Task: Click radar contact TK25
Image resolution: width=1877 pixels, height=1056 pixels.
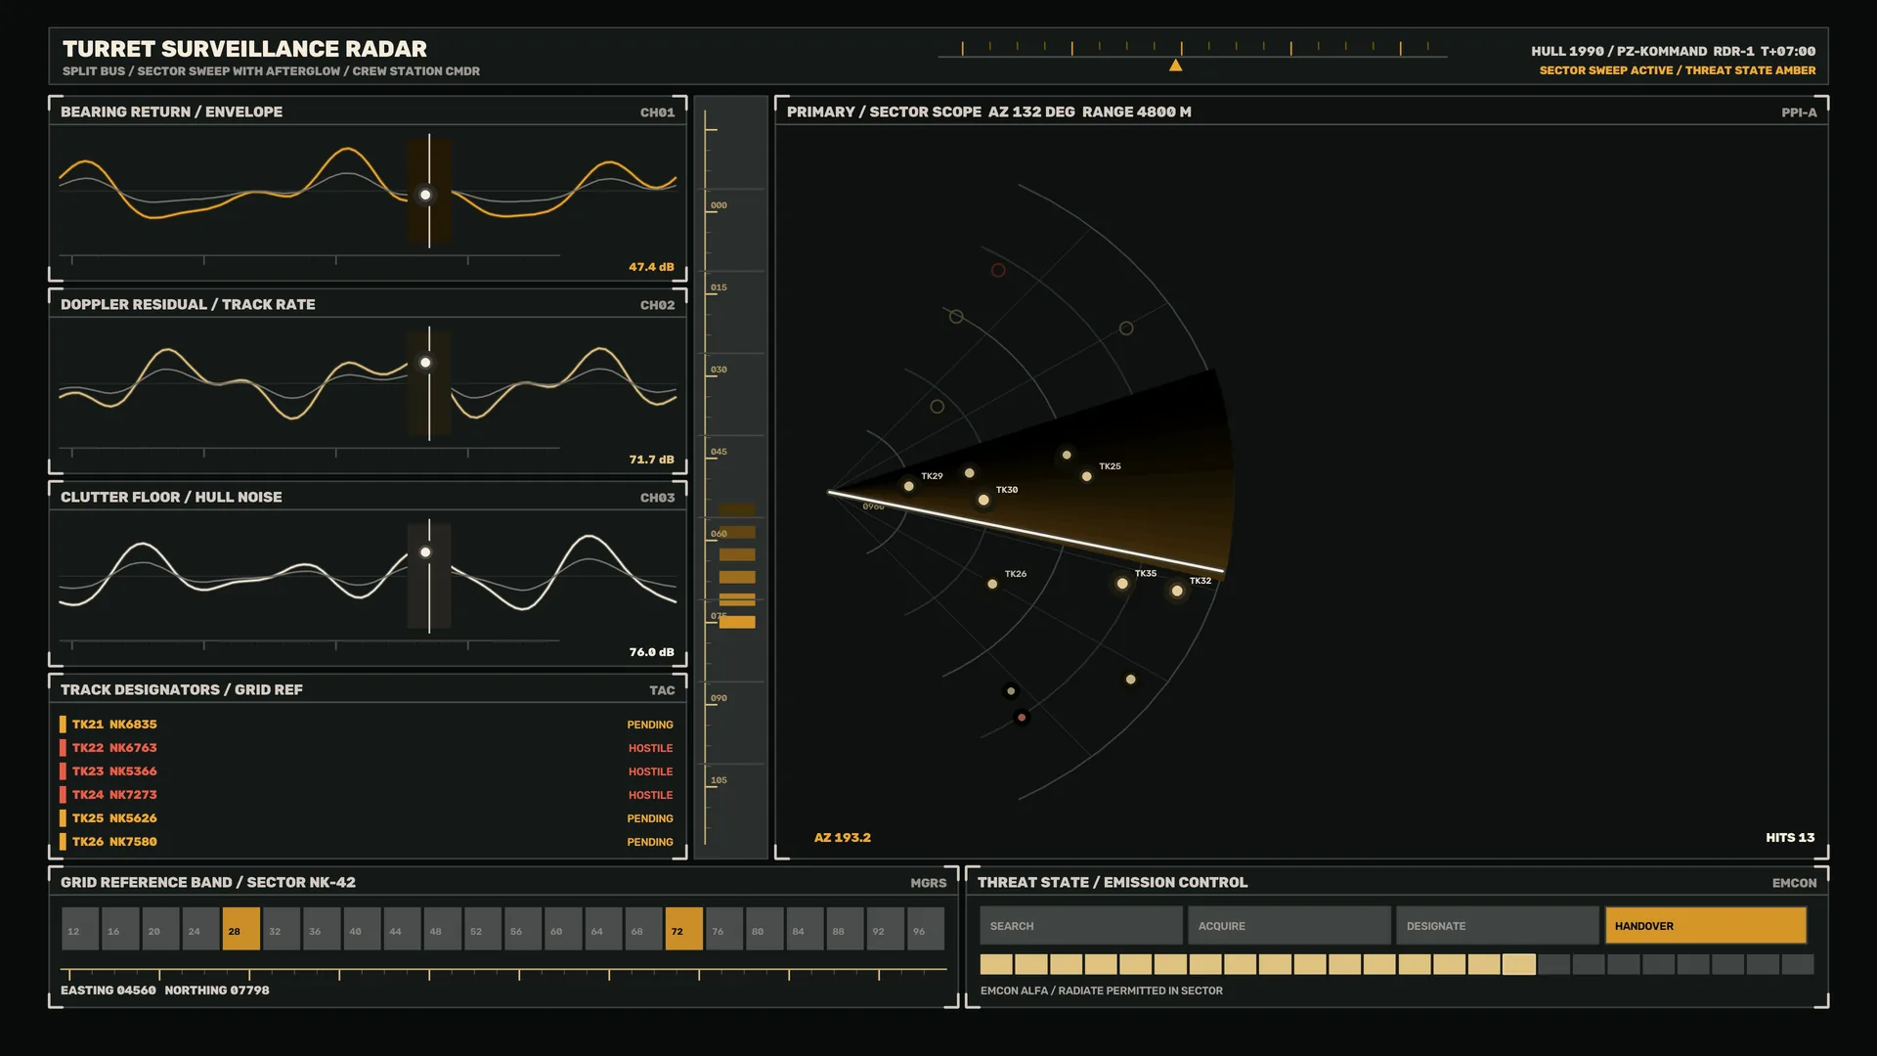Action: click(x=1086, y=476)
